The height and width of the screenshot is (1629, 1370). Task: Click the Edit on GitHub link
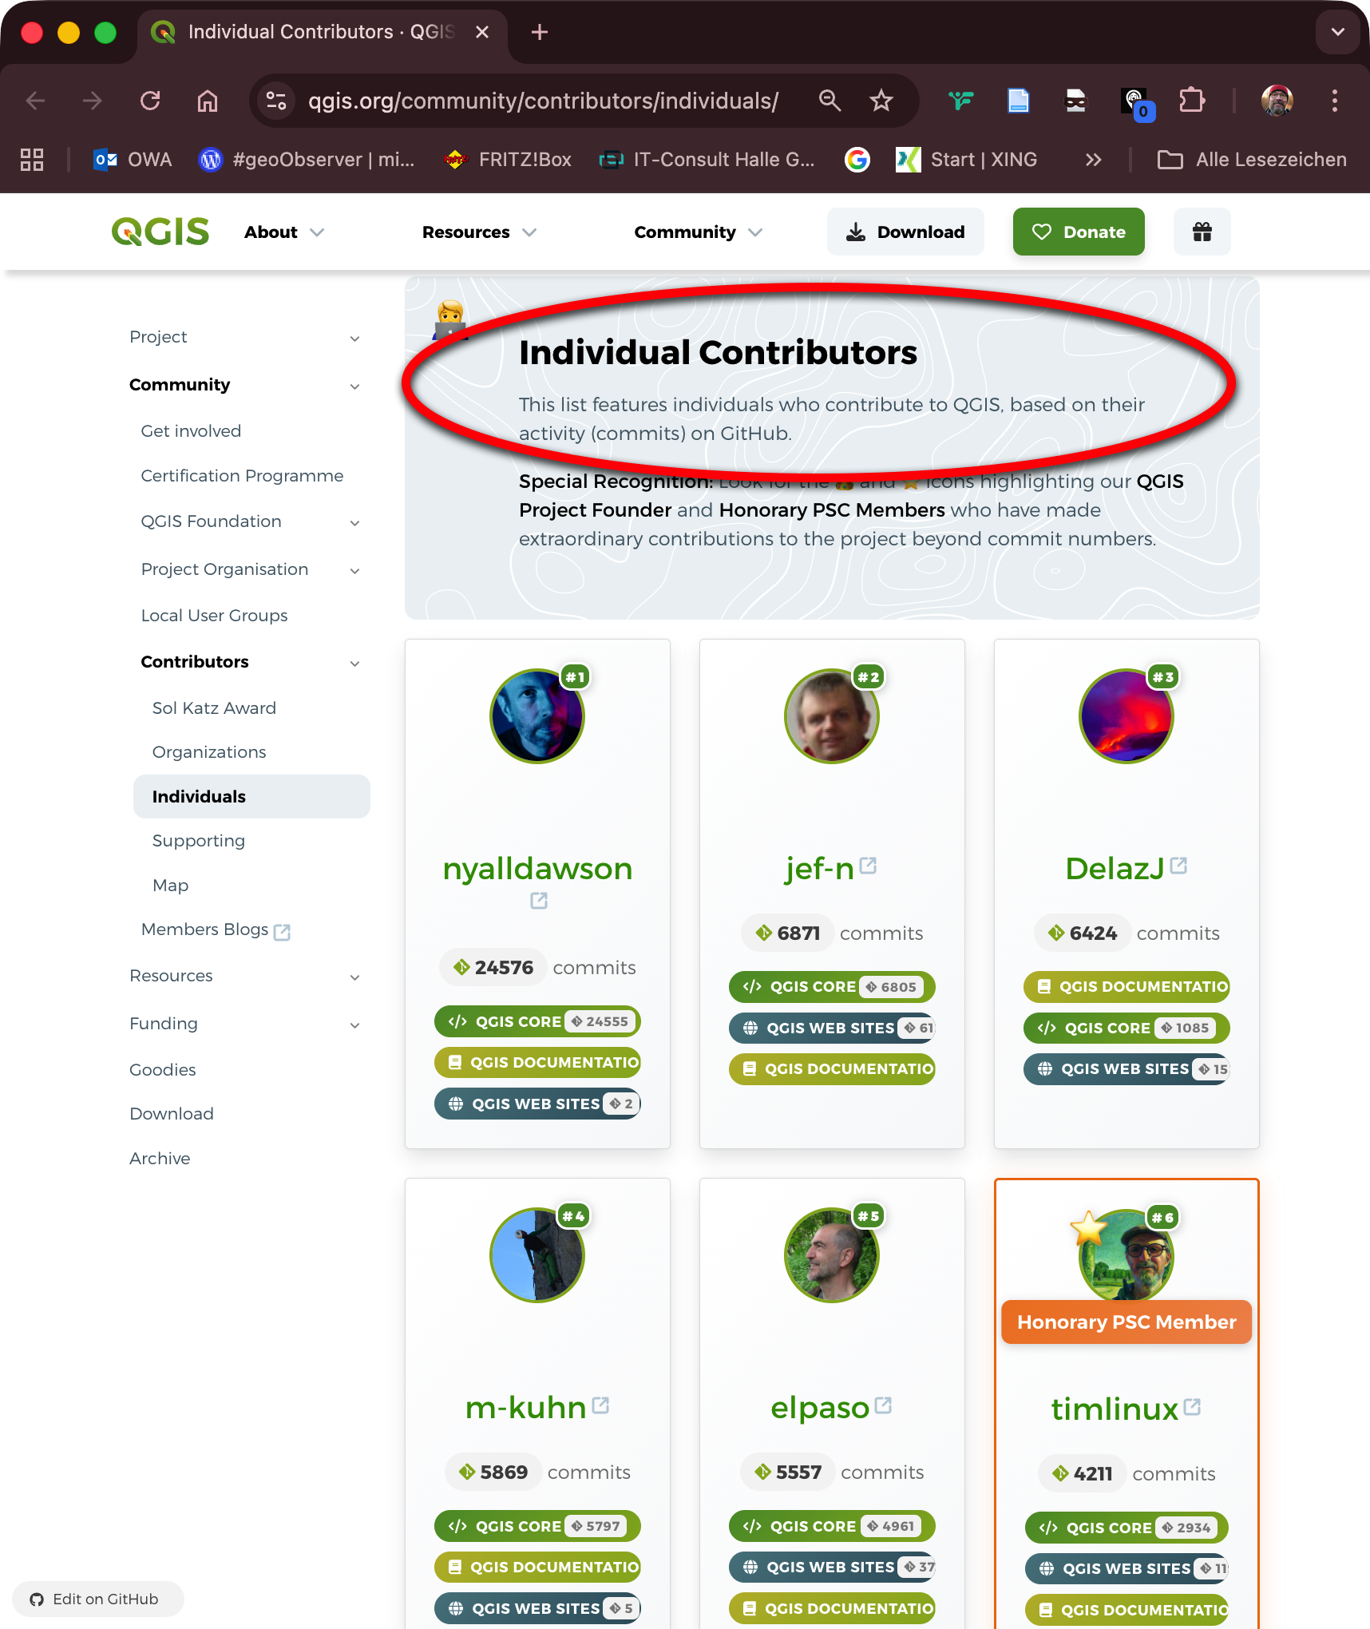click(97, 1599)
